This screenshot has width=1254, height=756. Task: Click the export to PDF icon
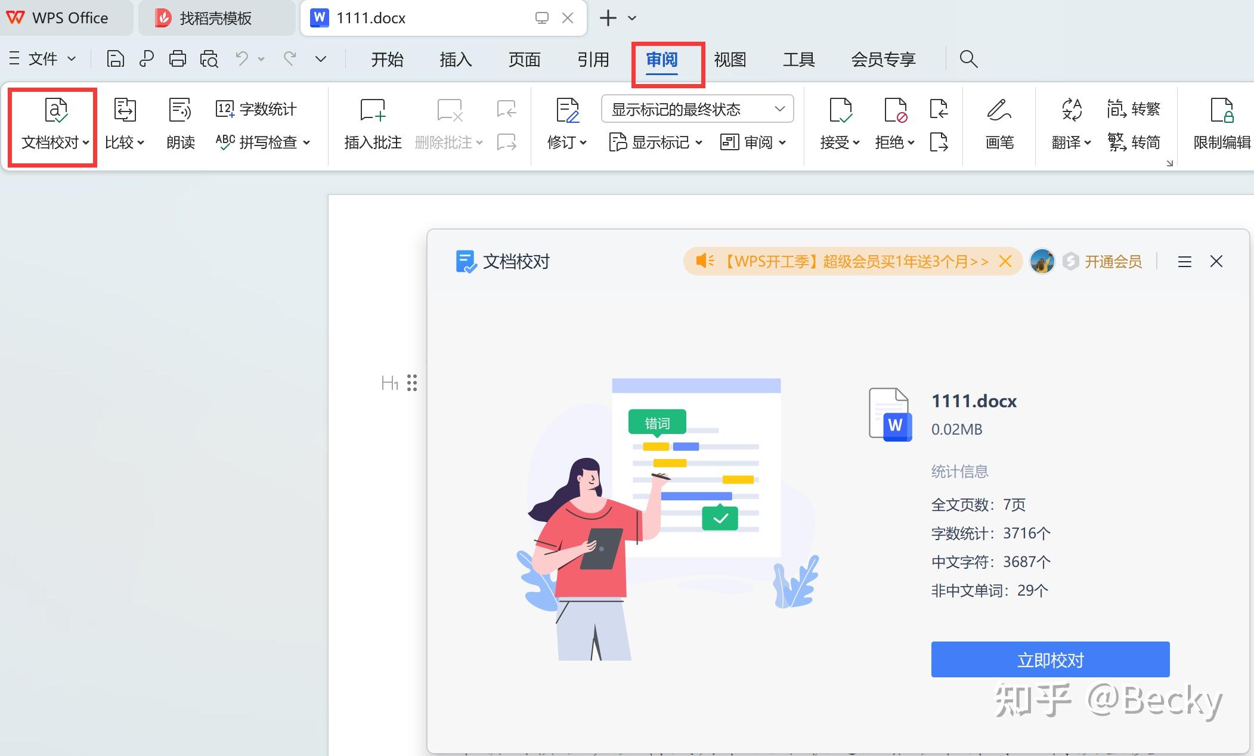146,59
